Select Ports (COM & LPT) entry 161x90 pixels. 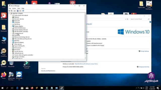point(19,46)
